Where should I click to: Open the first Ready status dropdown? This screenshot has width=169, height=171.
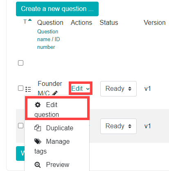coord(118,89)
